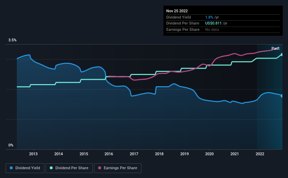Click the 3.5% y-axis label
Screen dimensions: 288x178
[12, 40]
